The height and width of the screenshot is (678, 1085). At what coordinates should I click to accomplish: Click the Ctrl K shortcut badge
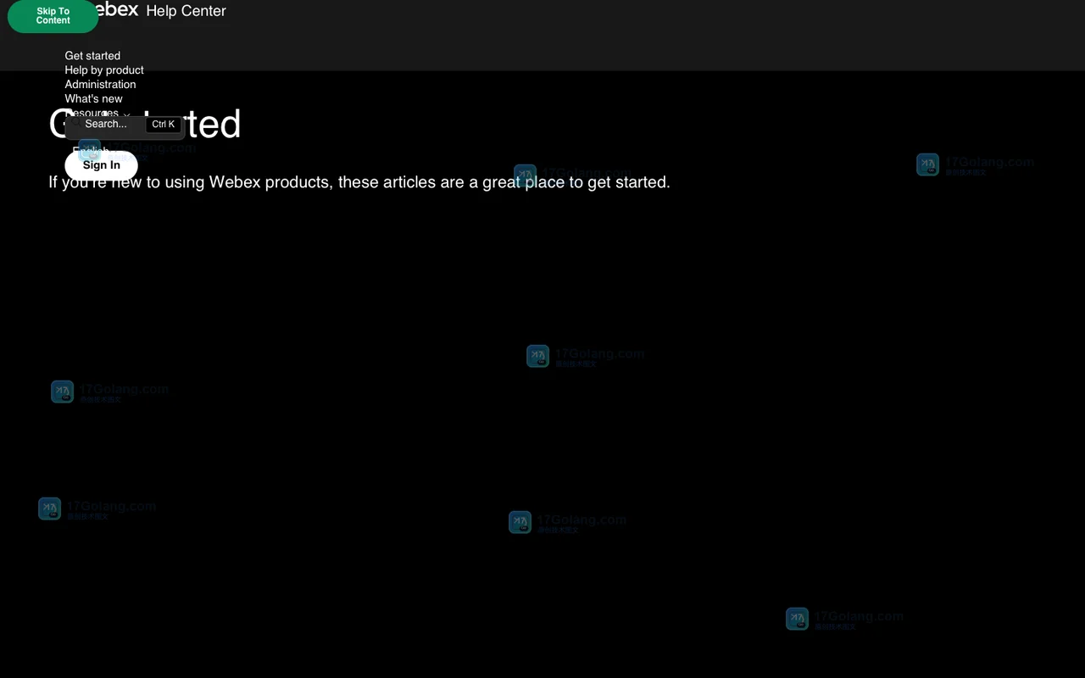(164, 125)
